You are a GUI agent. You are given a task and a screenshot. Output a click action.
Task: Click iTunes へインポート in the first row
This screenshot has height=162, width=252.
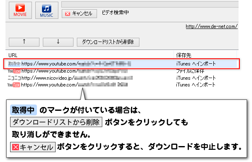point(196,64)
